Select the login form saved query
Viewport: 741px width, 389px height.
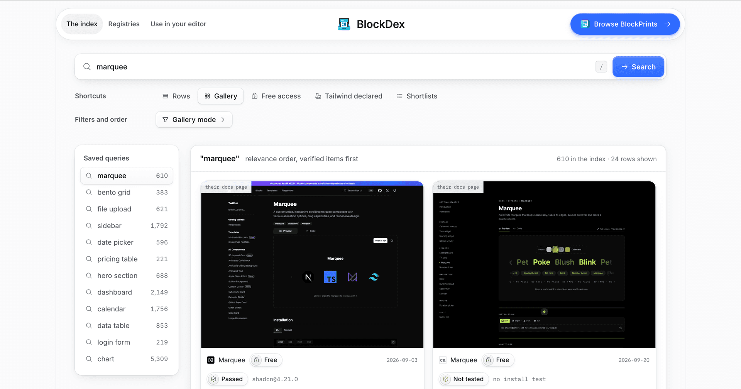tap(127, 342)
